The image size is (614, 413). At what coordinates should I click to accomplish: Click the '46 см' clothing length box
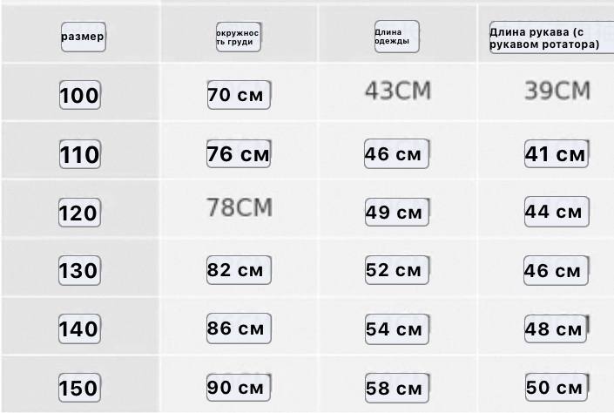396,153
